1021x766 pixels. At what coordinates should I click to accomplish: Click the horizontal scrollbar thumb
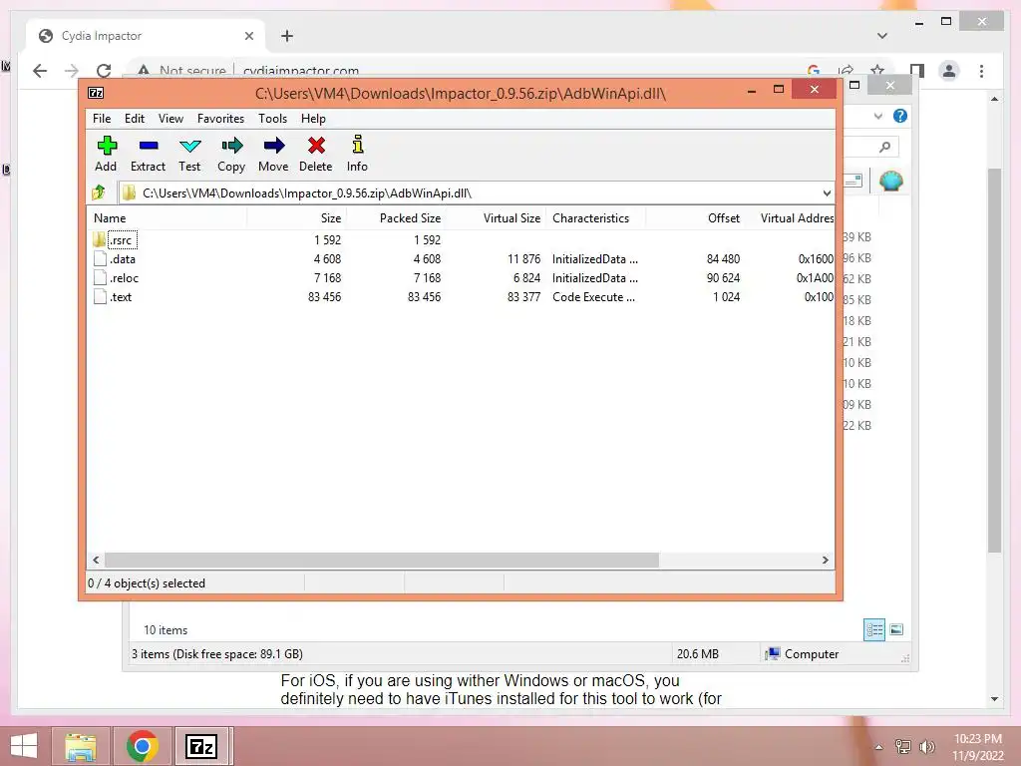point(382,561)
